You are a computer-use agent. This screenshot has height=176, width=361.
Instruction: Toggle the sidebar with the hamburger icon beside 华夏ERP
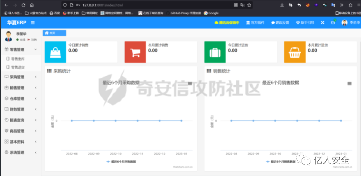33,23
